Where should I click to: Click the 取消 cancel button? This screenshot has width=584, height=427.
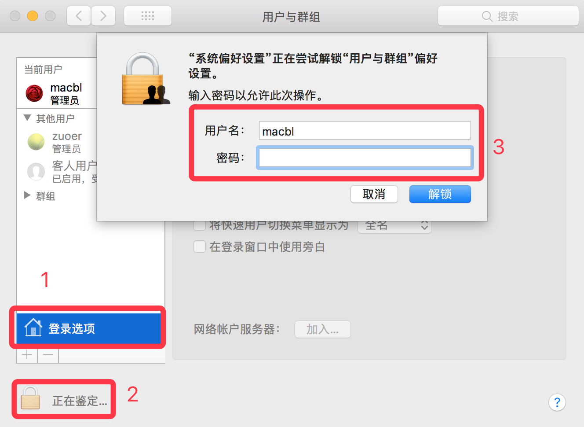click(374, 194)
